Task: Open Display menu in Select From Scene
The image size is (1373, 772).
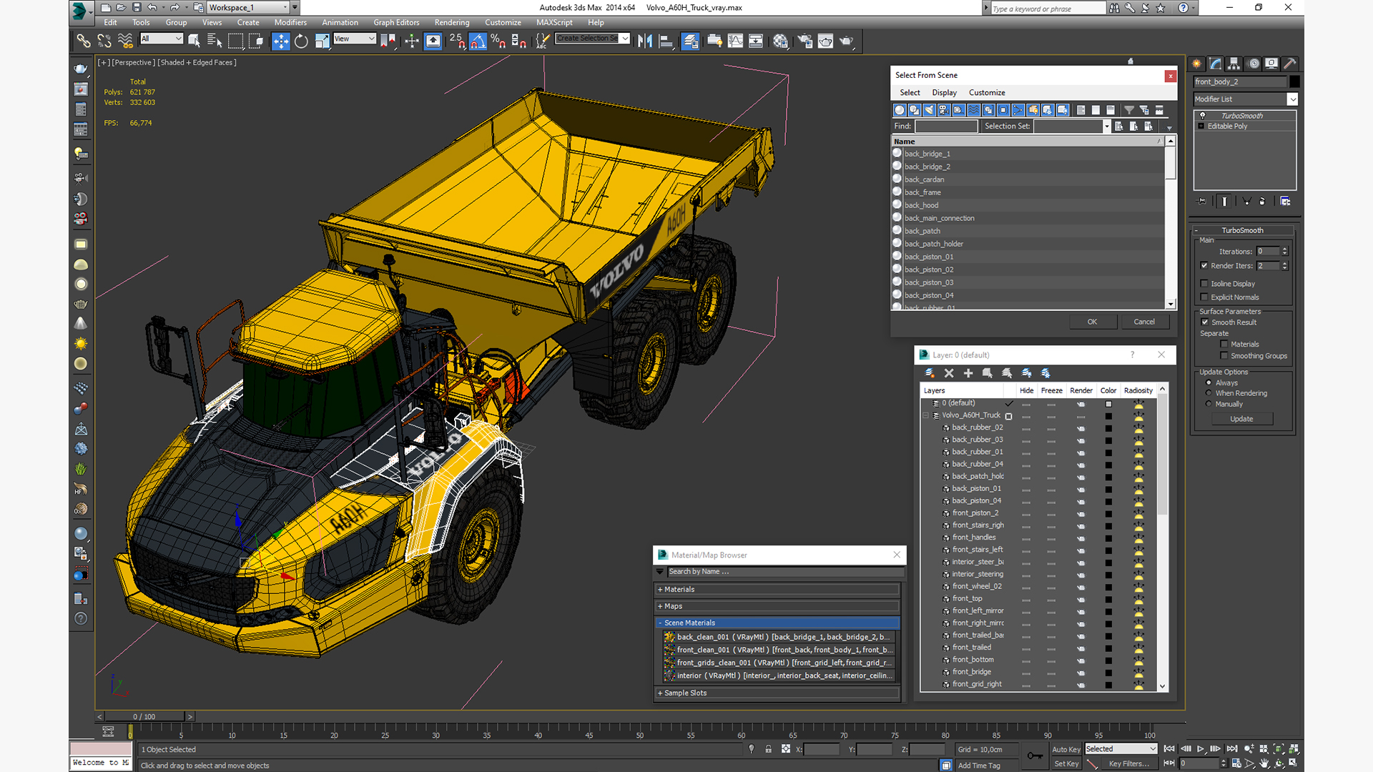Action: [944, 93]
